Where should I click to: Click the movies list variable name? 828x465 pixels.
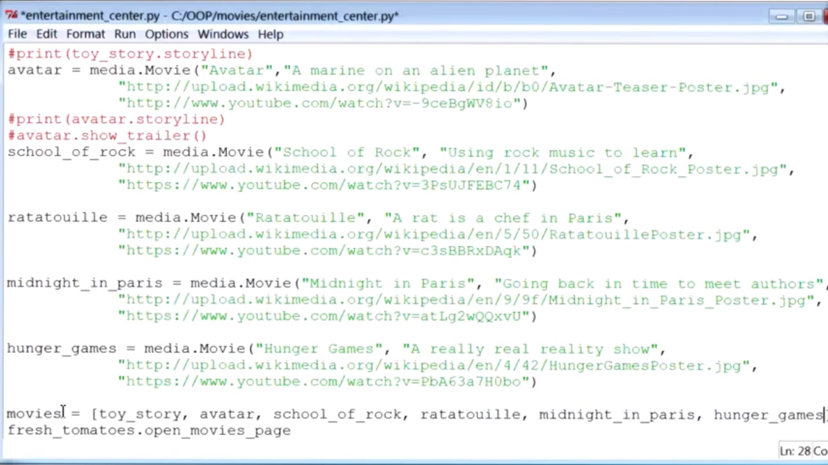pyautogui.click(x=33, y=414)
